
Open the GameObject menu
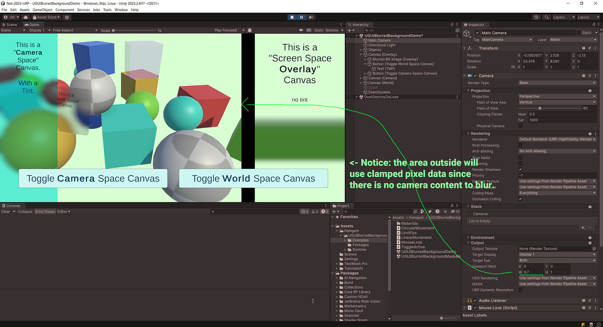(x=42, y=10)
